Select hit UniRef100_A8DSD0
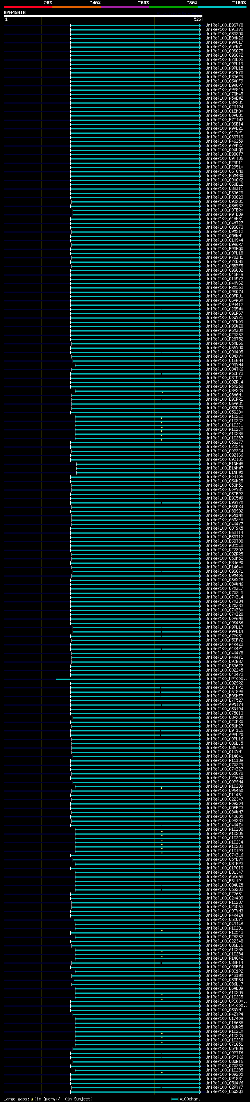The width and height of the screenshot is (250, 1102). [224, 34]
